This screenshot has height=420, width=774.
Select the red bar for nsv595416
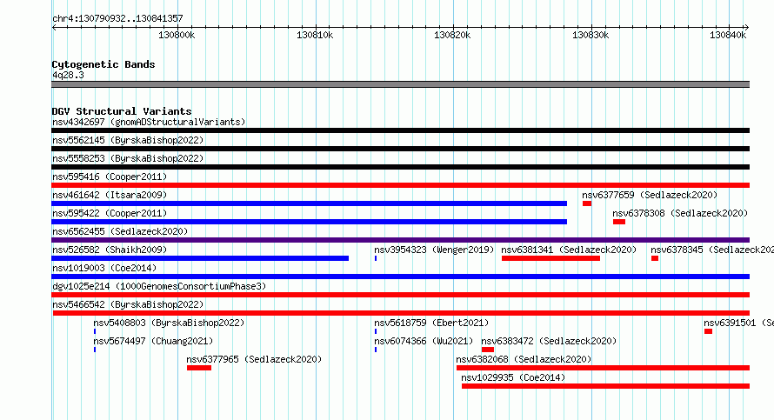pos(400,185)
